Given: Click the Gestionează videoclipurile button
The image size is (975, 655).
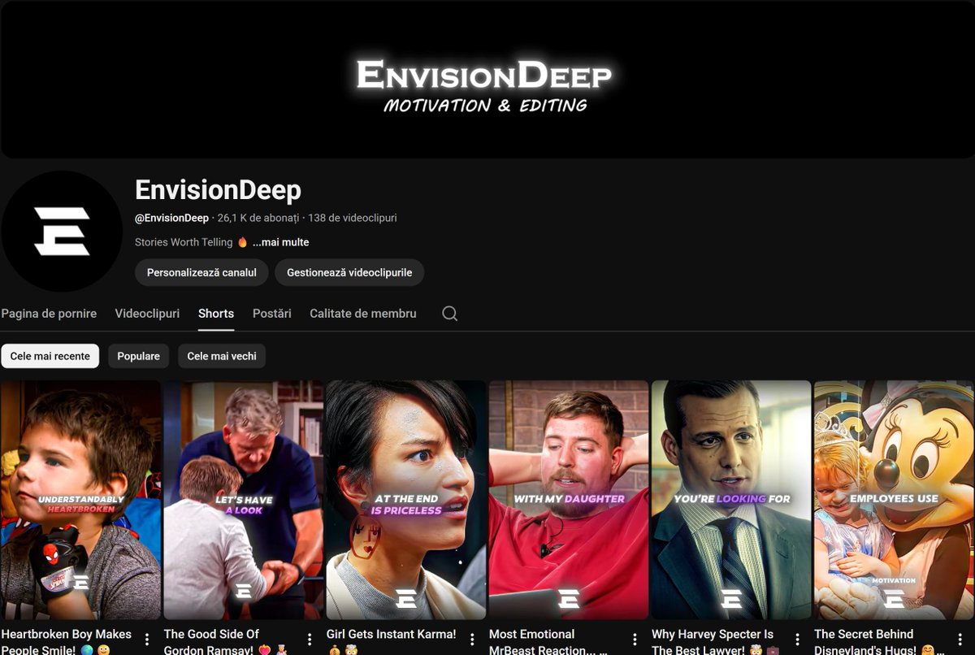Looking at the screenshot, I should point(349,272).
